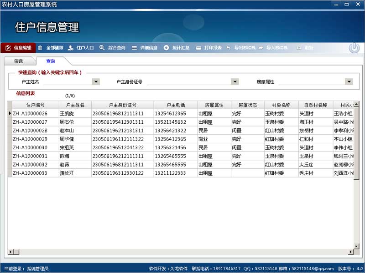Click the 综合查询 magnifier icon
The image size is (365, 273).
click(102, 48)
